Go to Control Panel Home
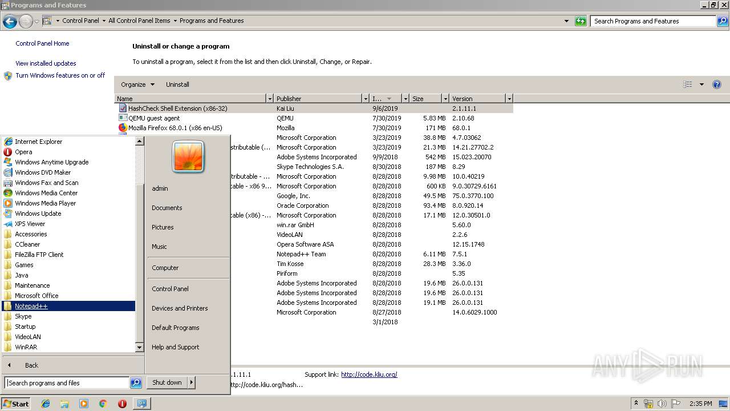Viewport: 730px width, 411px height. pos(42,43)
